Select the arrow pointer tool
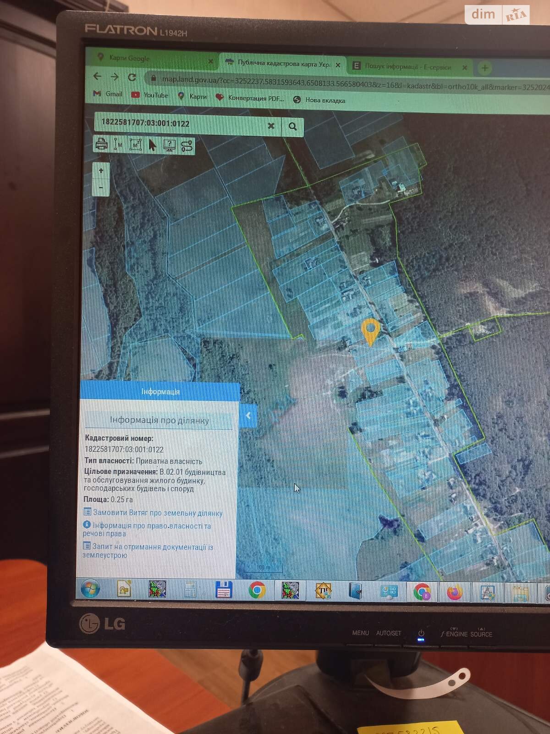Viewport: 550px width, 734px height. tap(152, 145)
